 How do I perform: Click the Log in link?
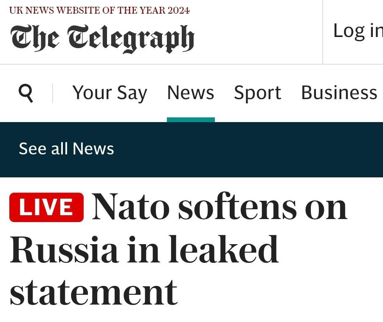coord(358,31)
